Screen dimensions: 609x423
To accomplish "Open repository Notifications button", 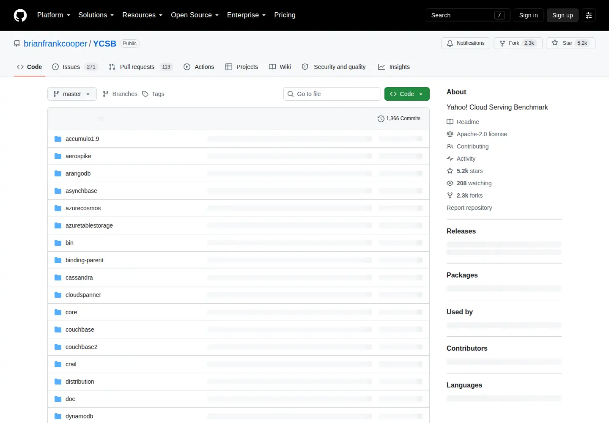I will pos(466,43).
